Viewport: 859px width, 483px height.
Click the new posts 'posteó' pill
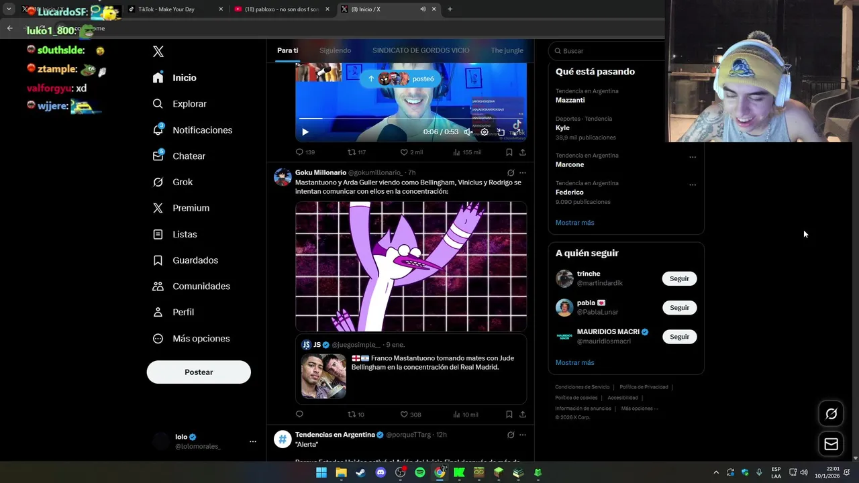tap(401, 78)
